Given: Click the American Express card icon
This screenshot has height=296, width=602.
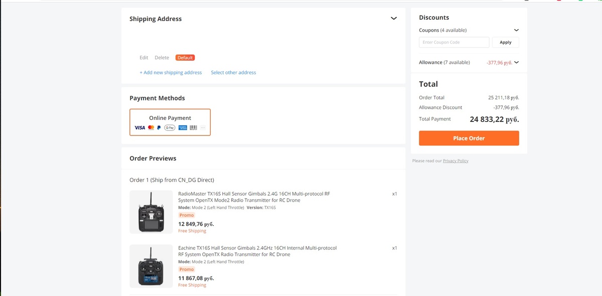Looking at the screenshot, I should pyautogui.click(x=183, y=128).
